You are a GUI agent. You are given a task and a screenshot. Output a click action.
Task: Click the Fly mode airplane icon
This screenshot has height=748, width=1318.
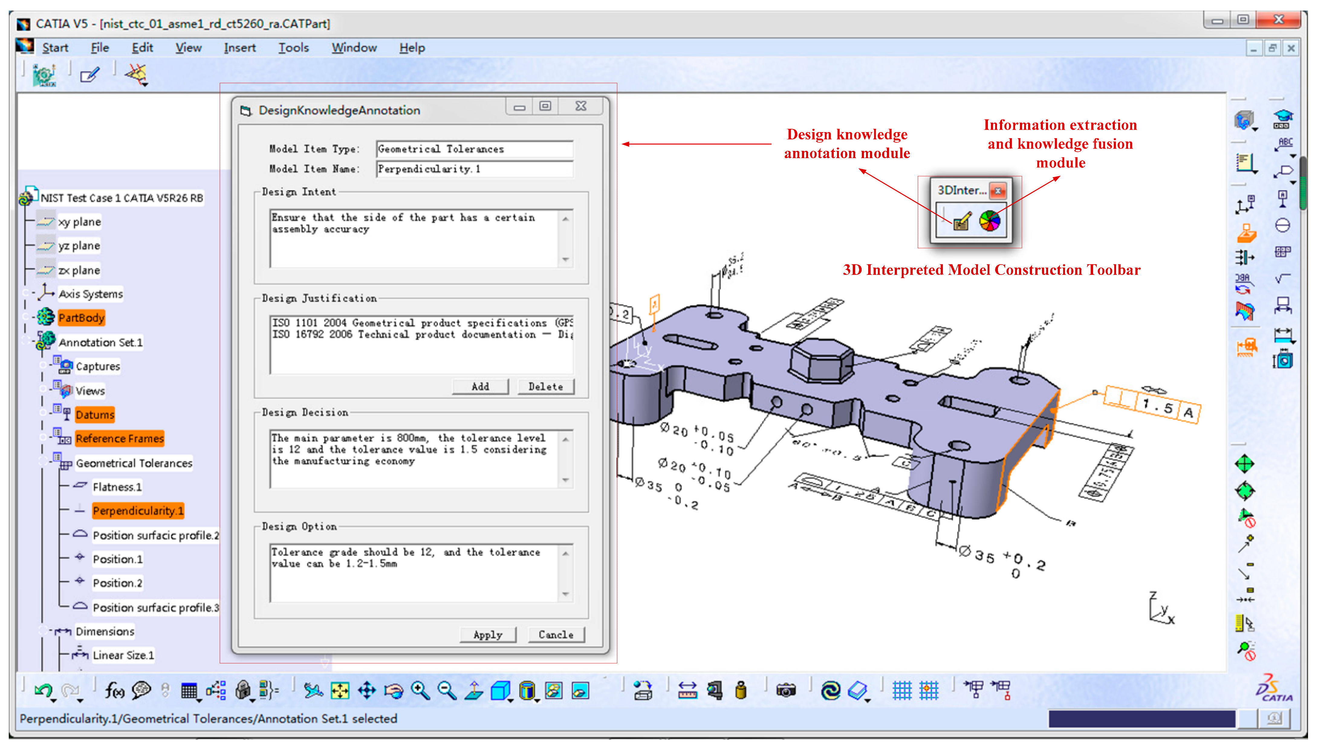click(x=313, y=691)
